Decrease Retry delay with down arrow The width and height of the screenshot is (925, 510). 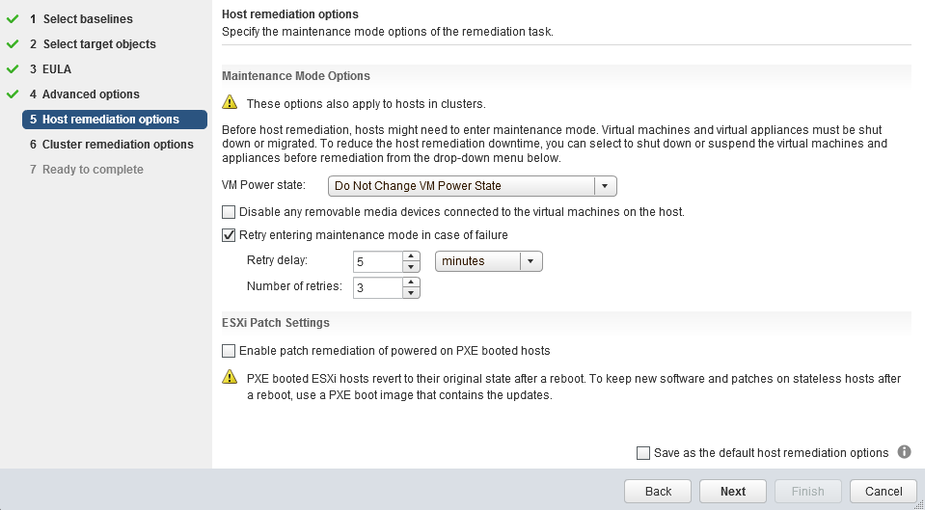pyautogui.click(x=411, y=266)
